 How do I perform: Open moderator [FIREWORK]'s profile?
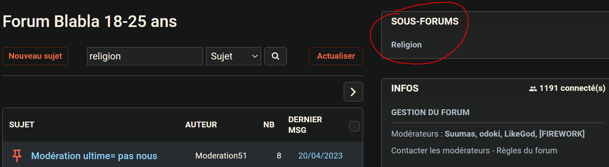562,134
